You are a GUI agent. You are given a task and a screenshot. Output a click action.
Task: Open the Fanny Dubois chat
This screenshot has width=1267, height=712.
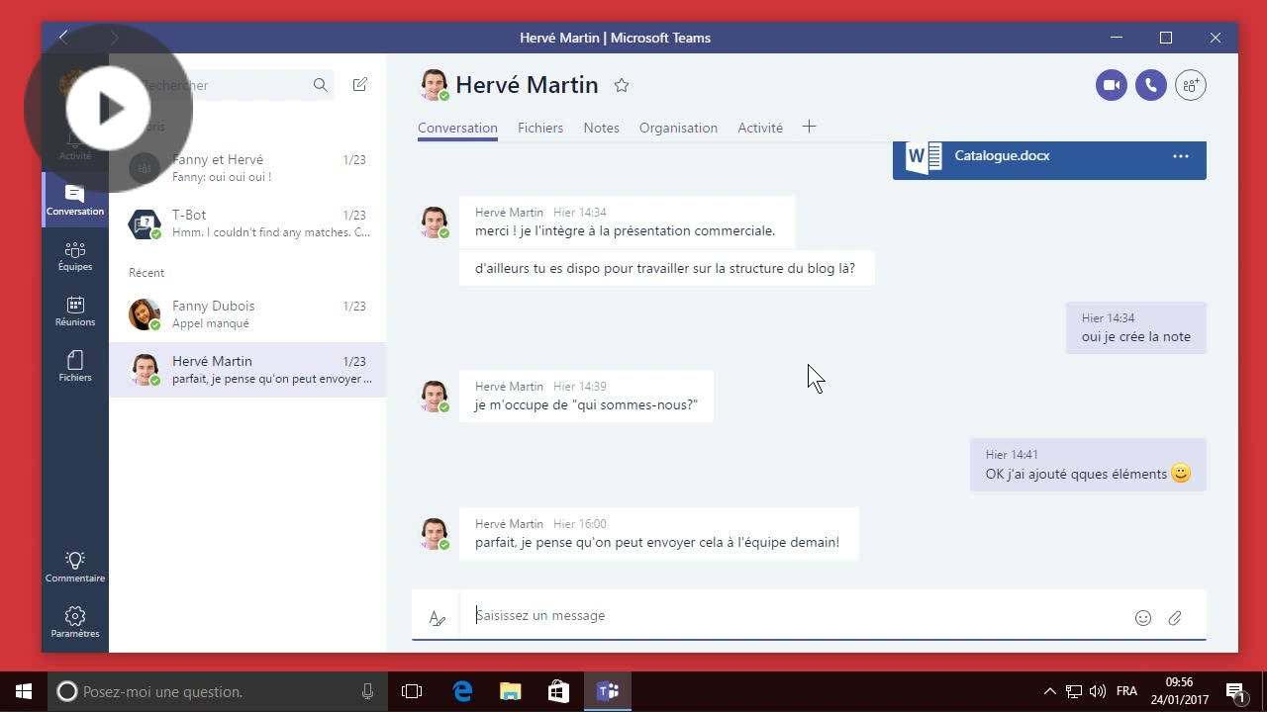[247, 314]
